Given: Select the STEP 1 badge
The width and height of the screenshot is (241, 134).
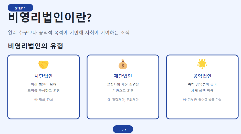Looking at the screenshot, I should (x=20, y=8).
